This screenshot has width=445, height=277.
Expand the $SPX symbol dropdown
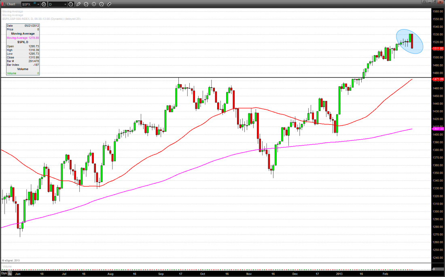(38, 4)
